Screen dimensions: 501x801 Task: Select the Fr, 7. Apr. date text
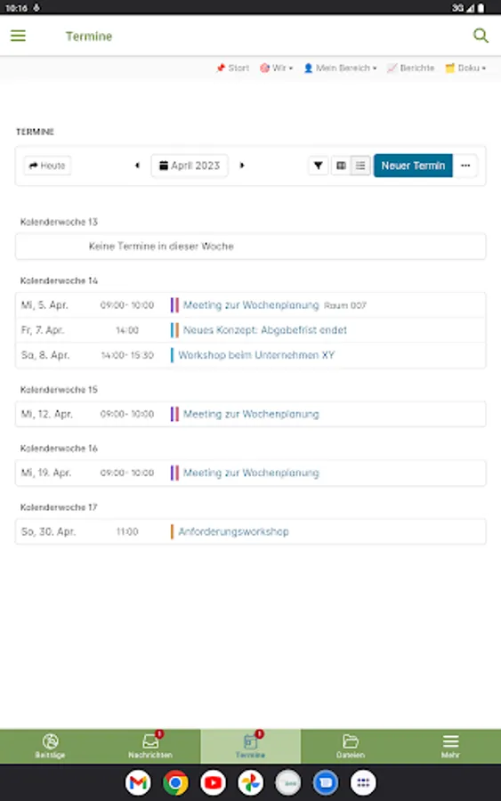click(x=43, y=330)
